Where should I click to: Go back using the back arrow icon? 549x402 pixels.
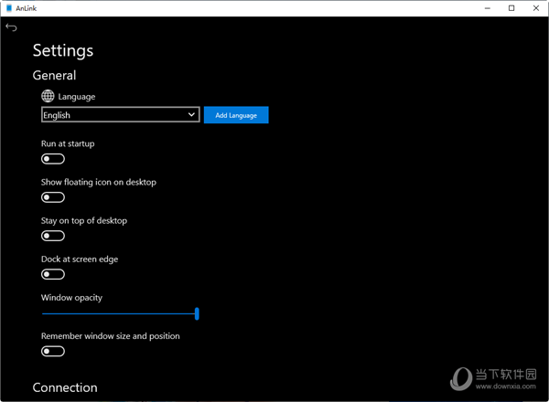tap(11, 27)
